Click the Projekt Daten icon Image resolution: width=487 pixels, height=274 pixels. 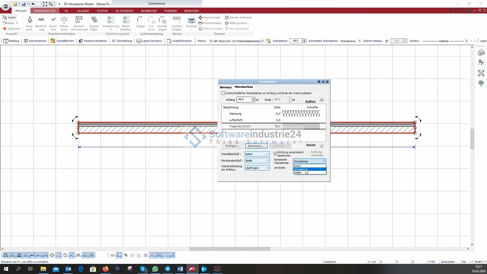94,20
